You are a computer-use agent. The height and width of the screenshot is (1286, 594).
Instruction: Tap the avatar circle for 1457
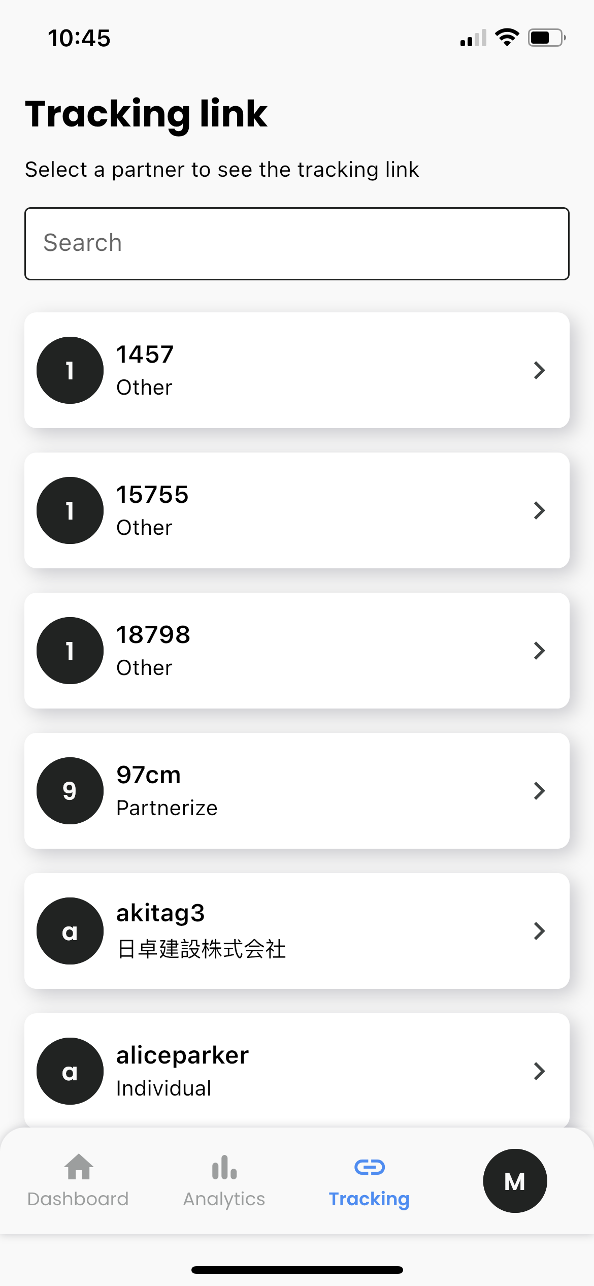70,370
